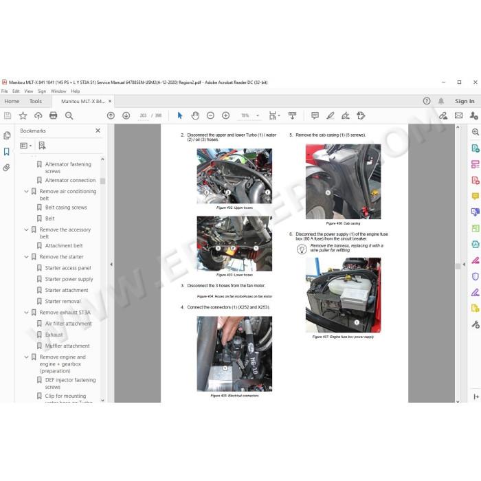This screenshot has height=481, width=481.
Task: Open the More Tools wrench icon in right pane
Action: [476, 324]
